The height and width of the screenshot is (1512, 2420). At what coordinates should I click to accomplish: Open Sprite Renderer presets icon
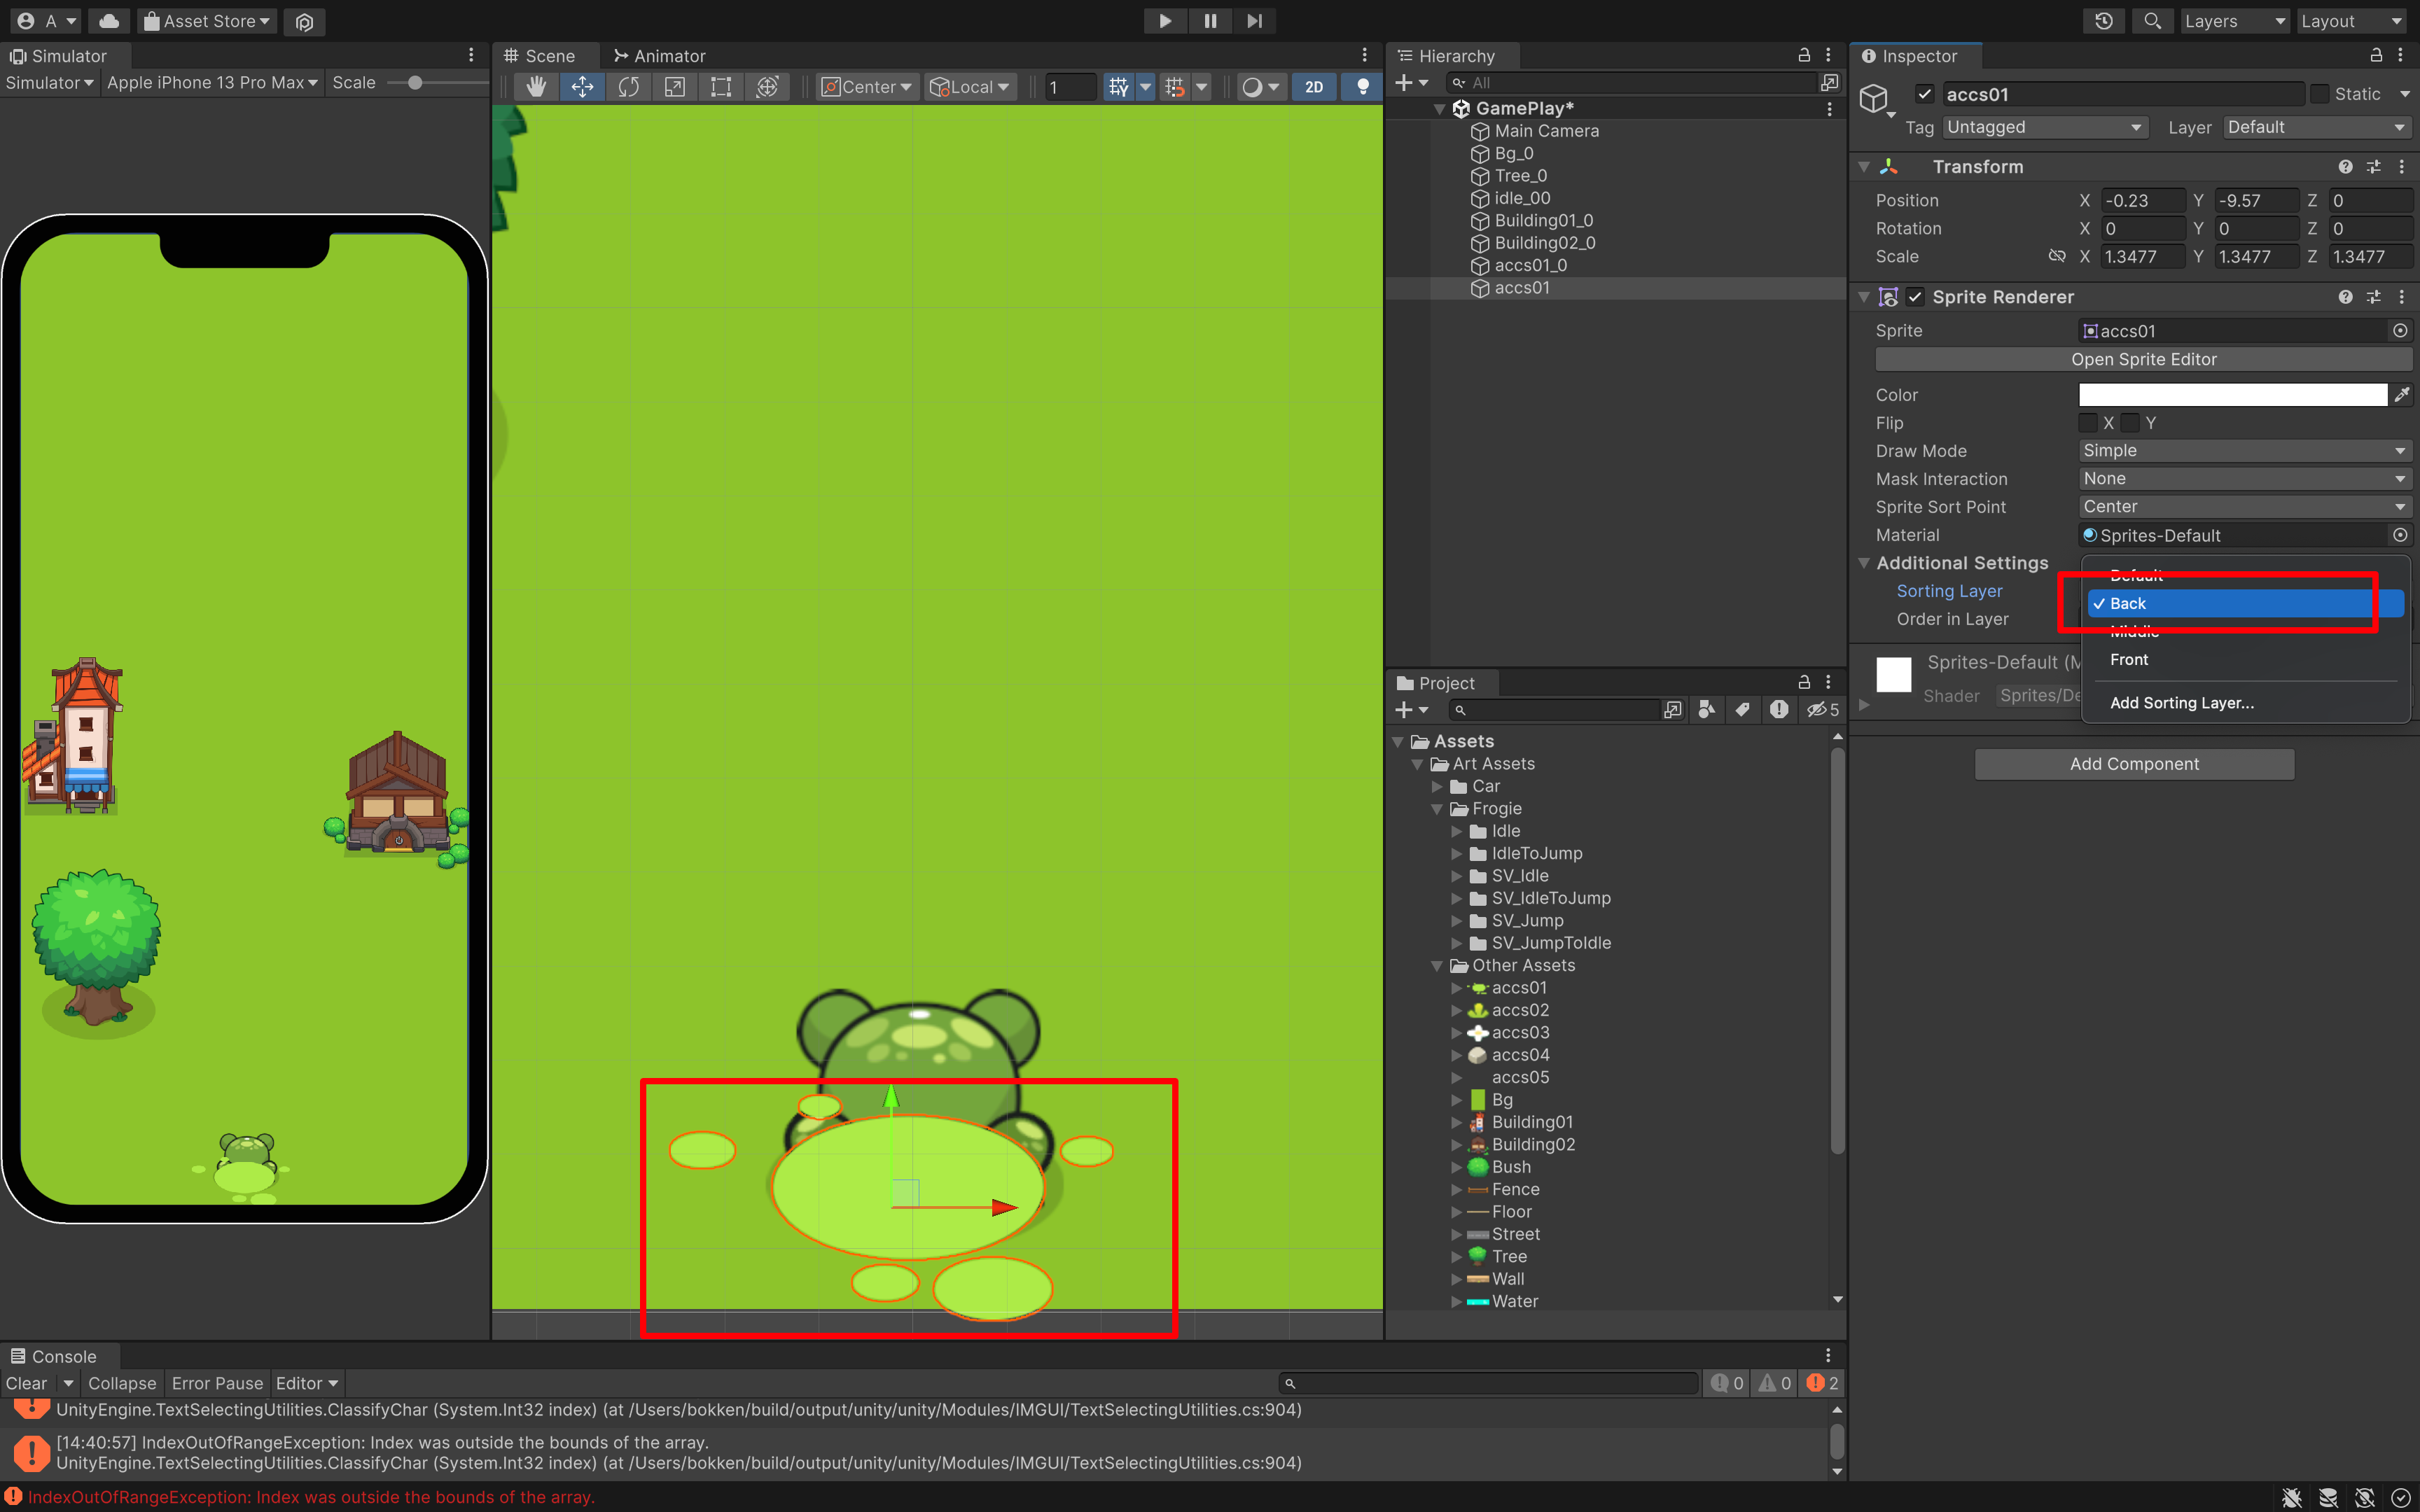[2373, 297]
